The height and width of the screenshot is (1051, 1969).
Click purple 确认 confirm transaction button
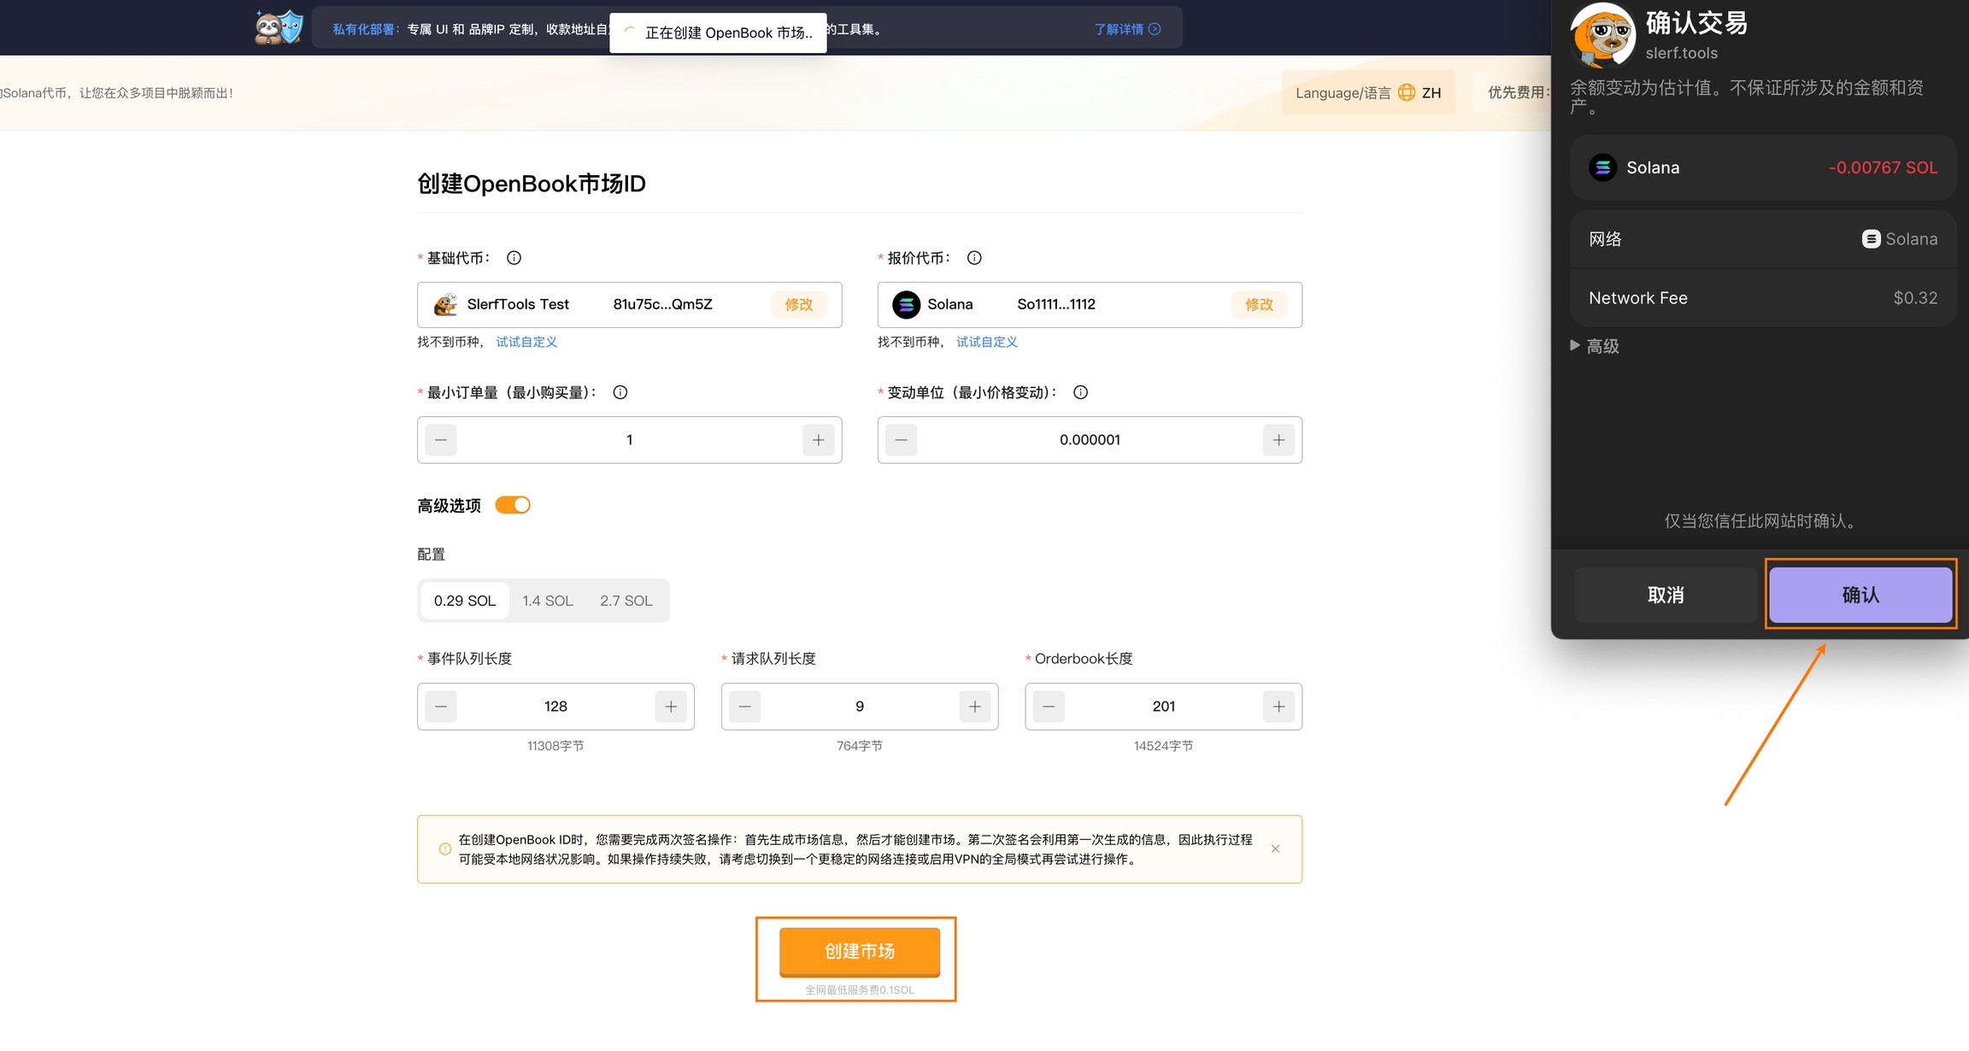(x=1860, y=595)
